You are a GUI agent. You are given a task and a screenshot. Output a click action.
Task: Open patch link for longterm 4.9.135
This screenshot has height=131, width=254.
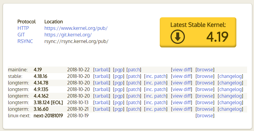click(x=134, y=89)
